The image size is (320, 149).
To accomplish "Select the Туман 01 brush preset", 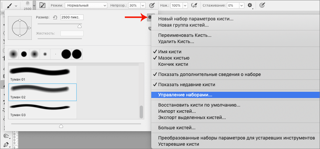I will (43, 74).
